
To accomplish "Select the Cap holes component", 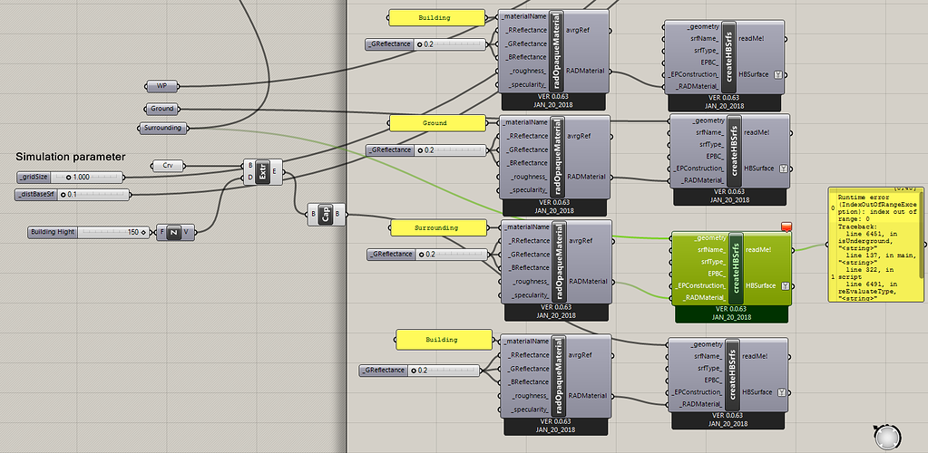I will coord(326,215).
